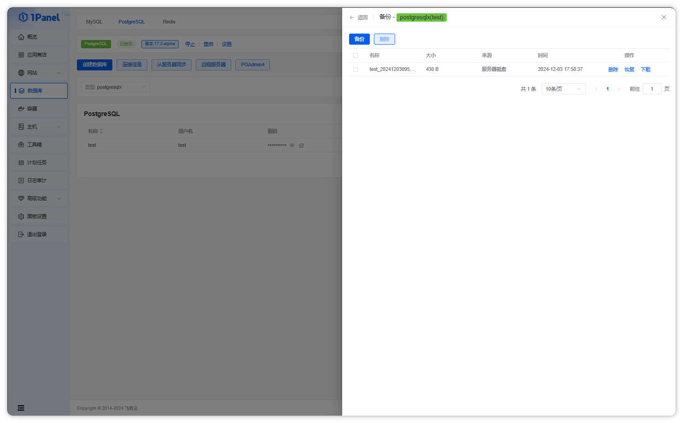Open the 容器 container icon
The width and height of the screenshot is (683, 423).
point(21,109)
